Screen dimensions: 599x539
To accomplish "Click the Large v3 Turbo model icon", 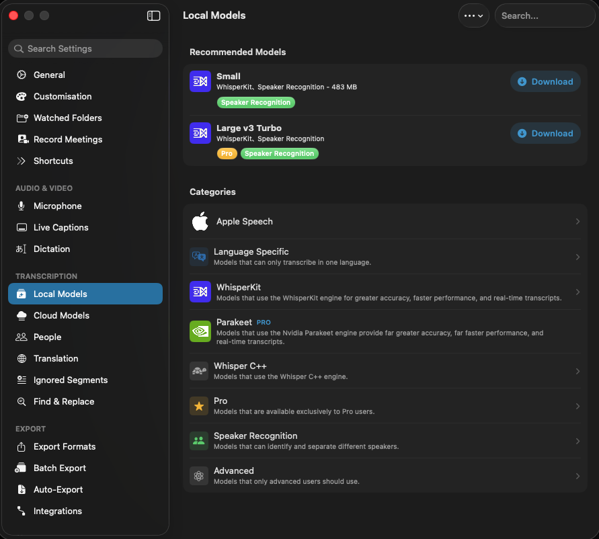I will 200,133.
